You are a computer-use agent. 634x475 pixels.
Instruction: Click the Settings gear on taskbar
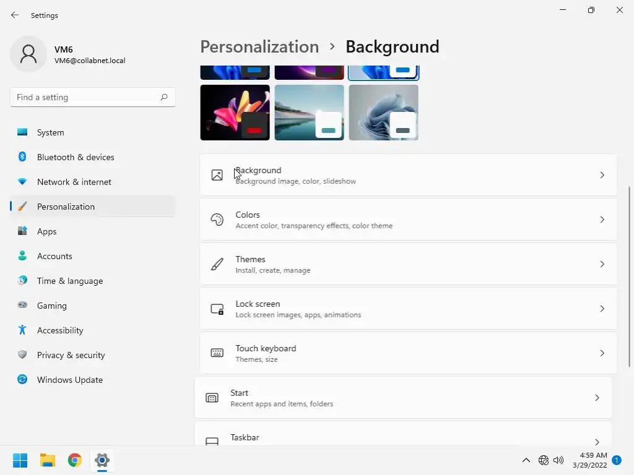(x=102, y=460)
